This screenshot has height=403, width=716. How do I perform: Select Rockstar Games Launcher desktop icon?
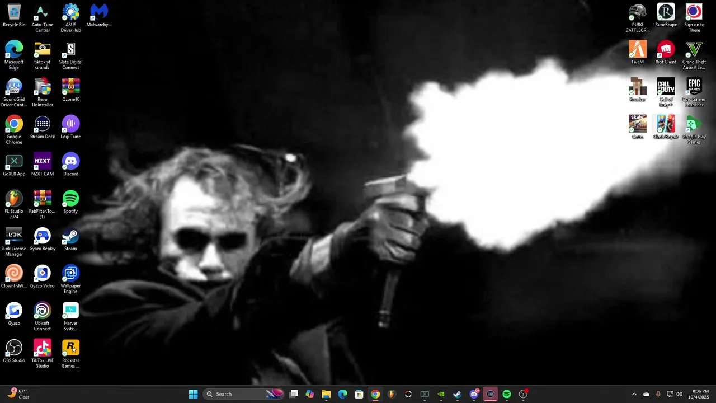click(x=70, y=354)
